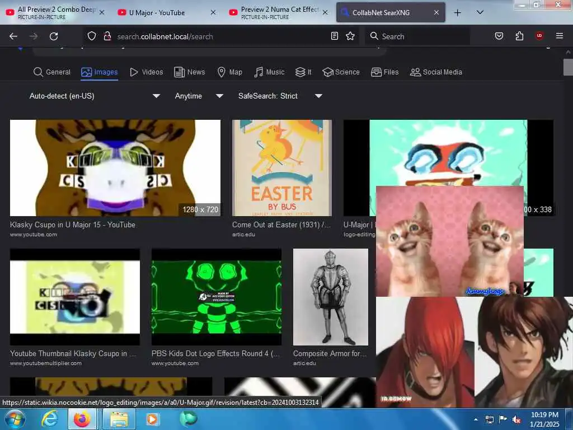Select the Science search category
This screenshot has width=573, height=430.
click(341, 72)
